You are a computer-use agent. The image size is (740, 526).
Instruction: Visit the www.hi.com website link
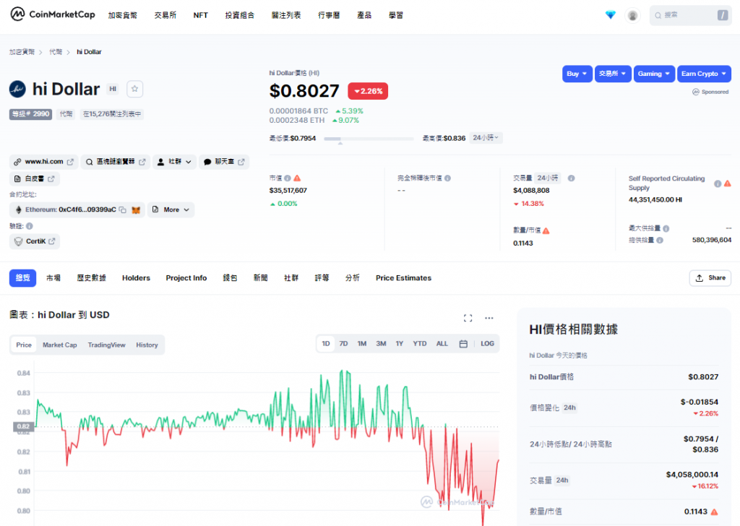(x=44, y=162)
